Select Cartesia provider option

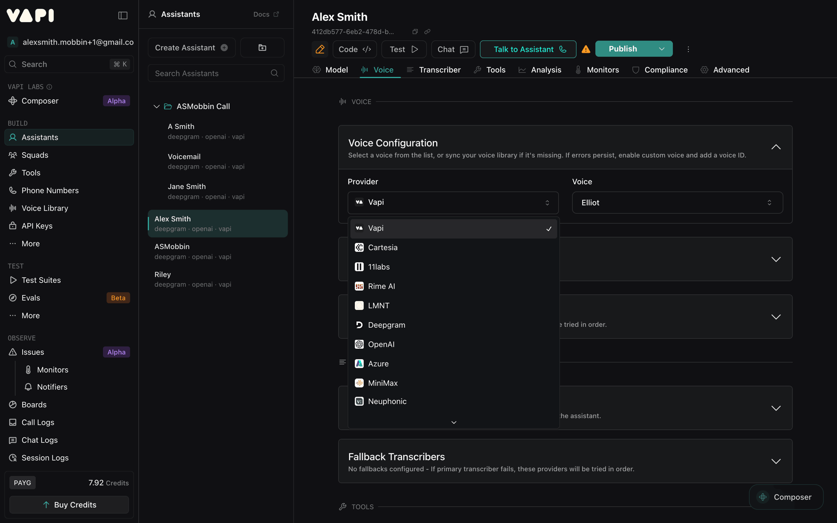click(453, 248)
